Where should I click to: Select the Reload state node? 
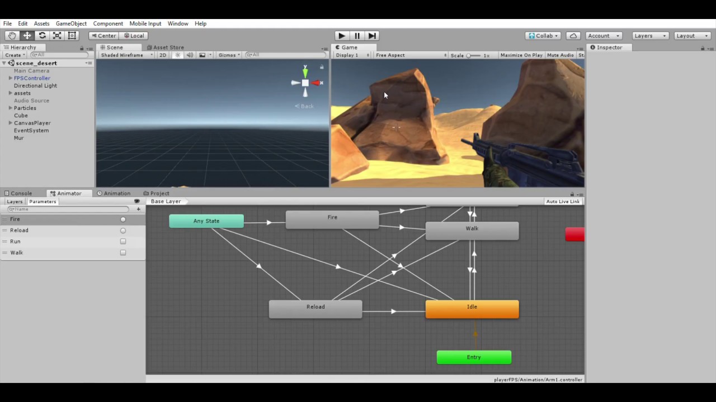pos(315,309)
